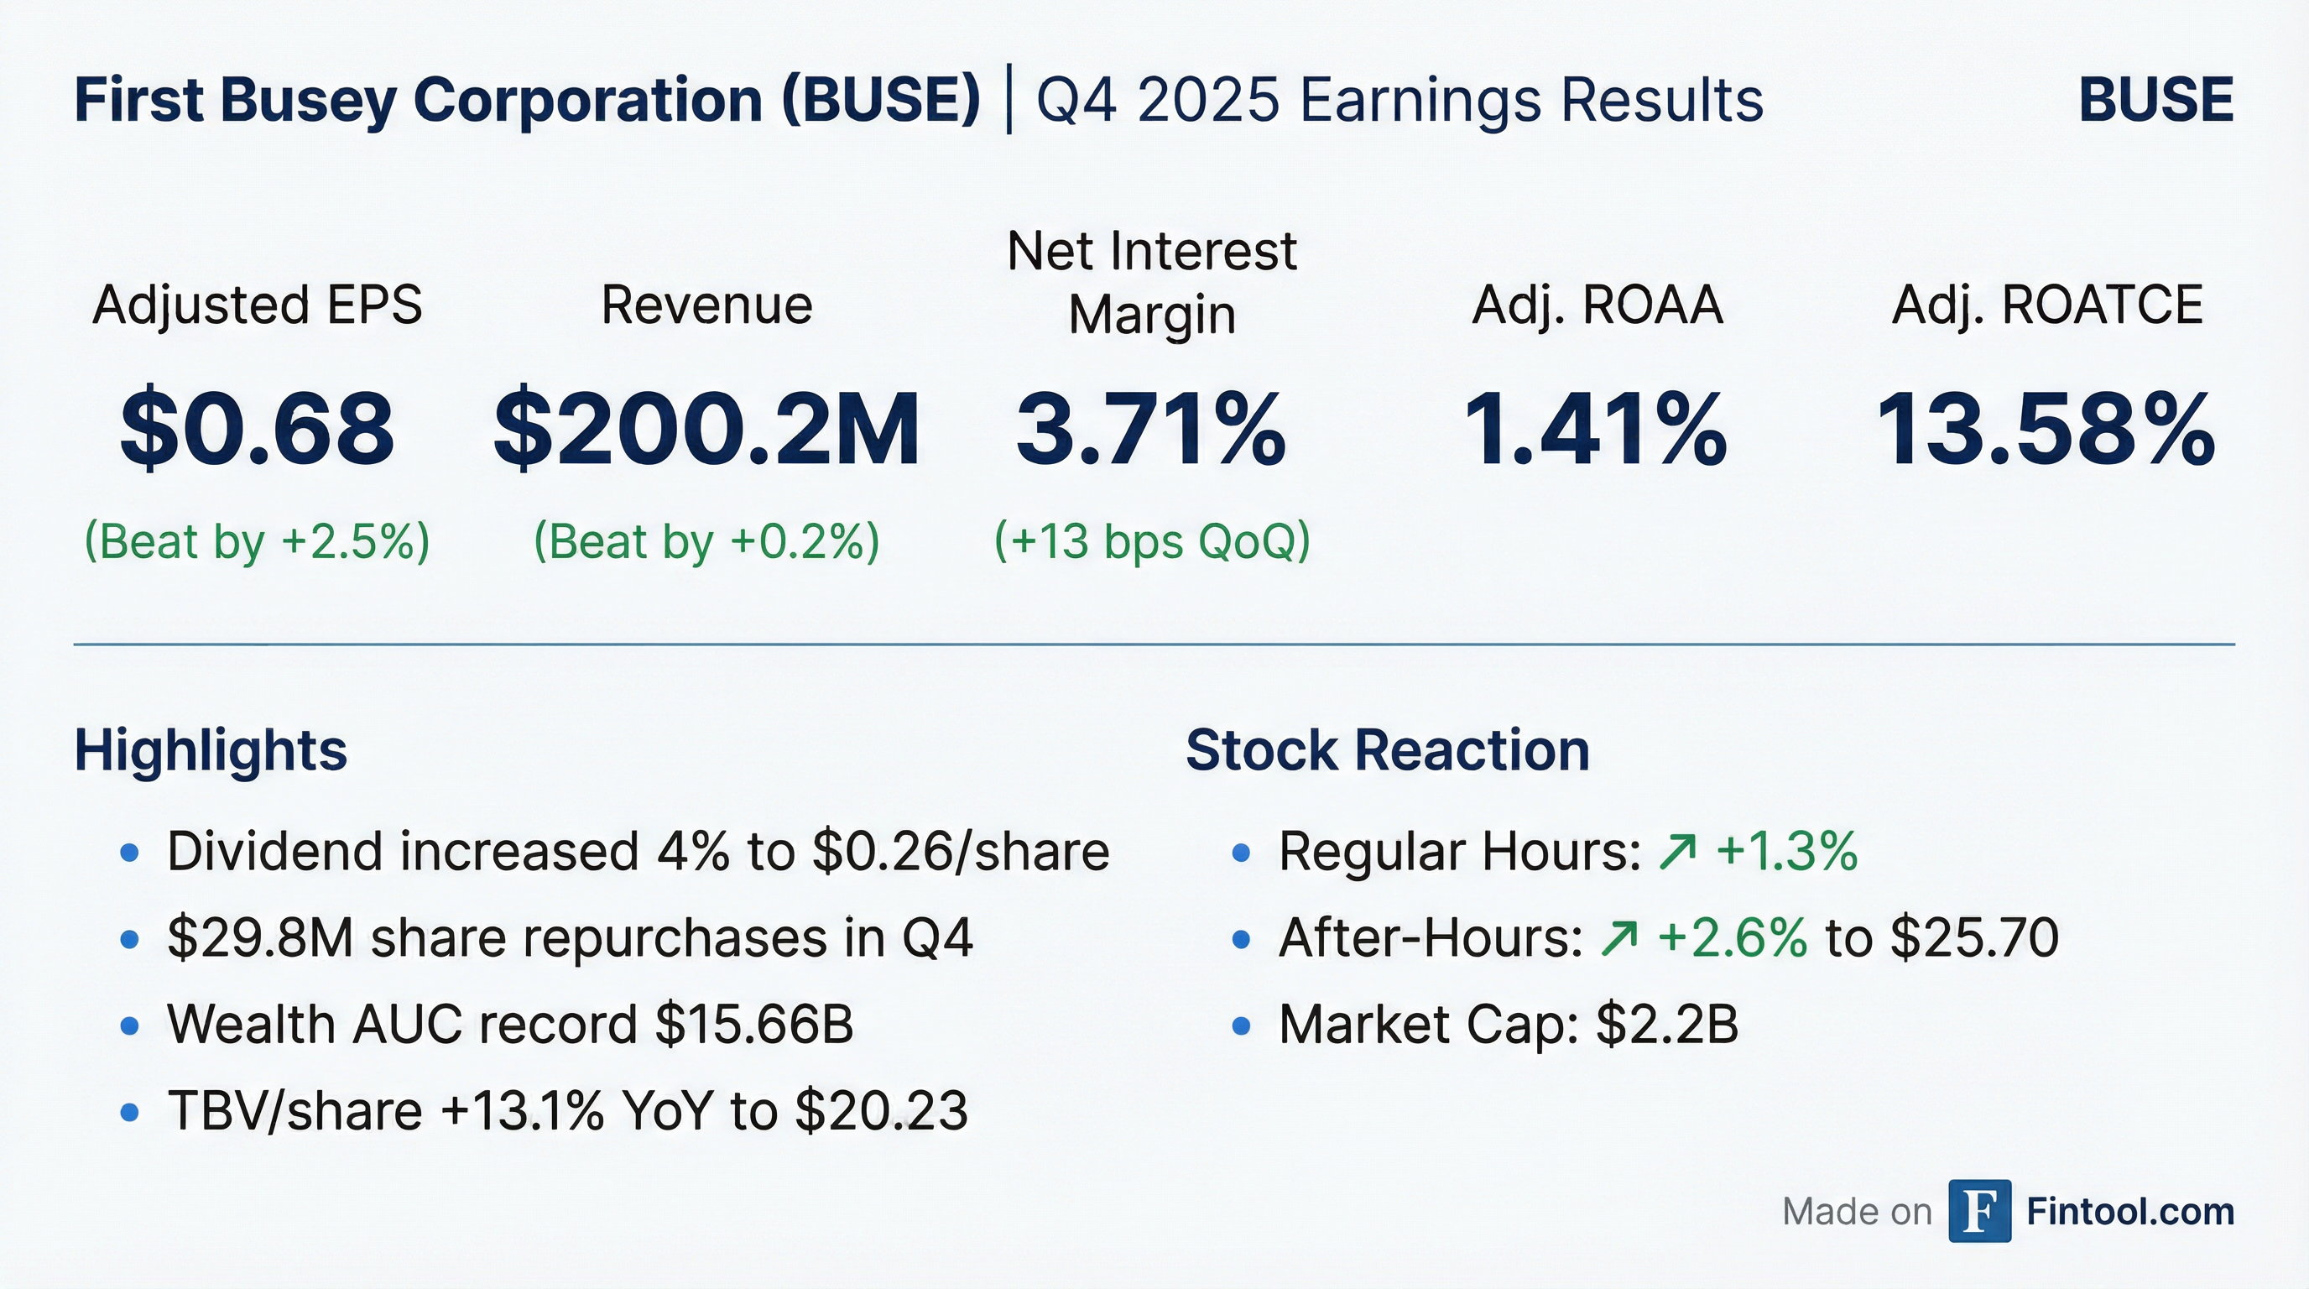Click the Fintool F logo icon
The width and height of the screenshot is (2309, 1289).
(1979, 1211)
